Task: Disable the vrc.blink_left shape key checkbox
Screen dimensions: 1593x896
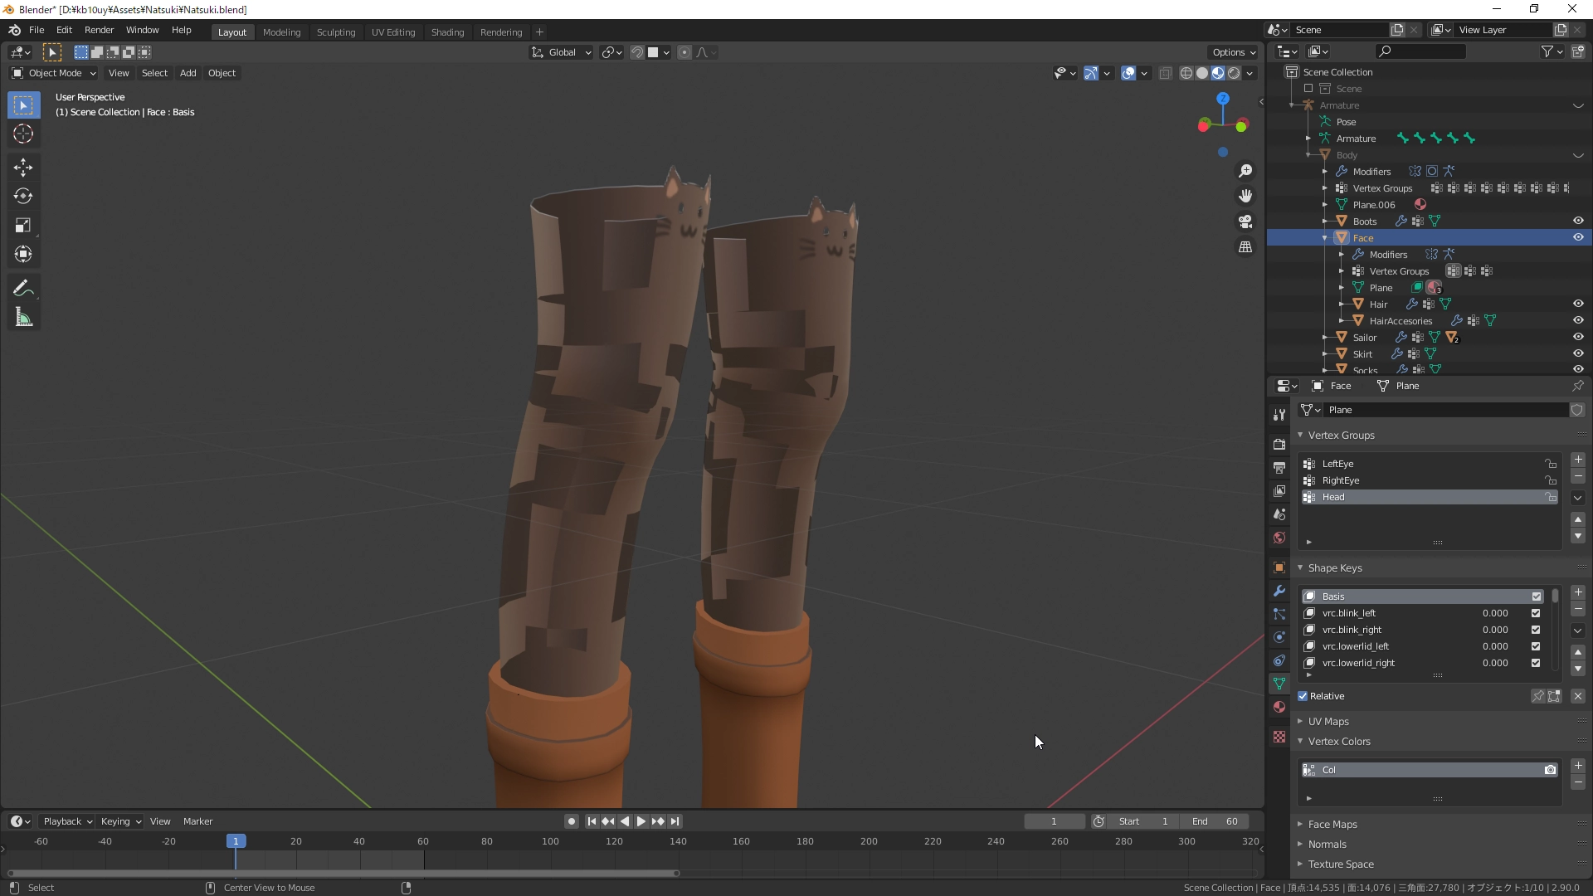Action: [x=1536, y=613]
